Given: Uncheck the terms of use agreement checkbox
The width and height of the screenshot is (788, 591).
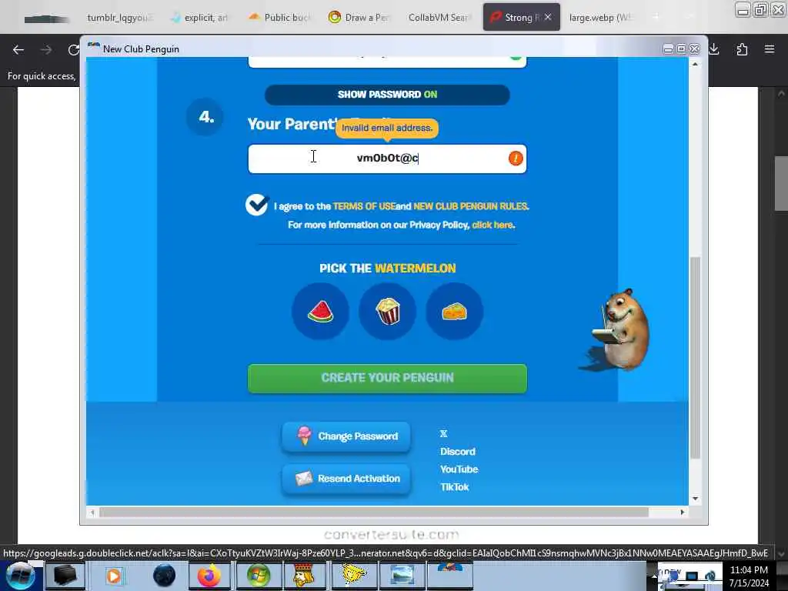Looking at the screenshot, I should [257, 205].
